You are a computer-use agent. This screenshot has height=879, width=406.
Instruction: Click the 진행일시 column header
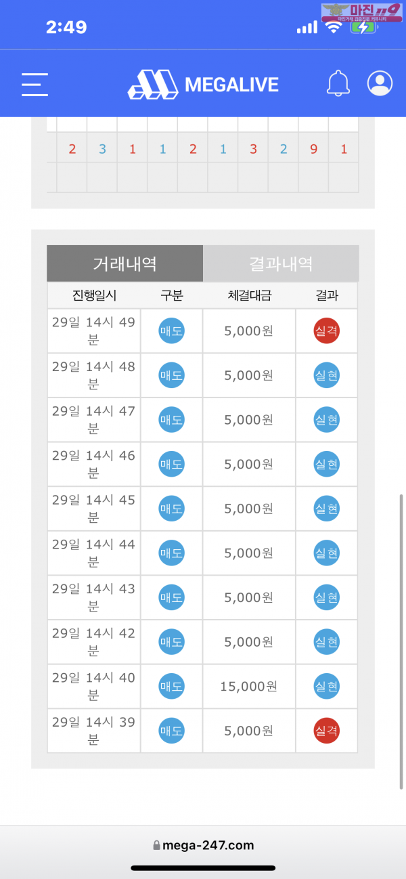(x=94, y=295)
